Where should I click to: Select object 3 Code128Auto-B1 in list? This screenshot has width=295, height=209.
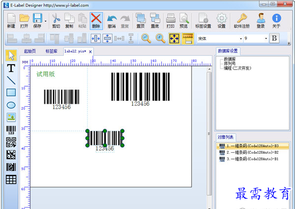(x=252, y=159)
